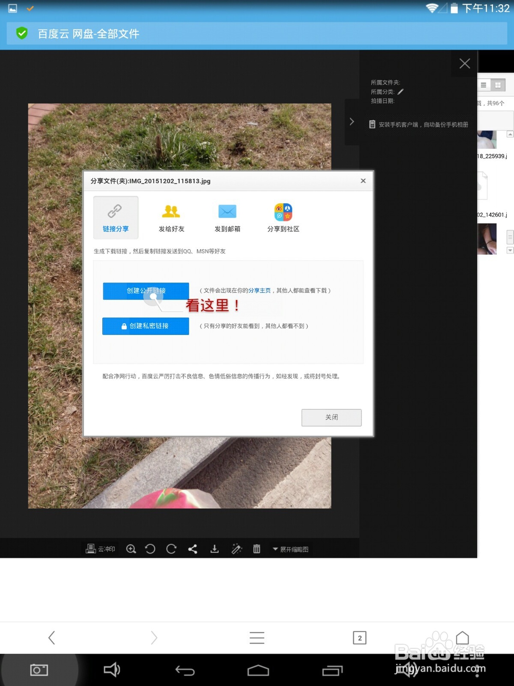Select 分享到社区 community share option
514x686 pixels.
[283, 218]
